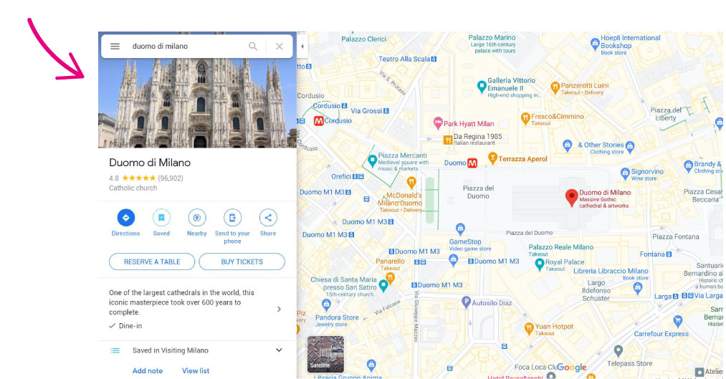The height and width of the screenshot is (379, 726).
Task: Click the Palazzo Marino label
Action: [x=492, y=37]
